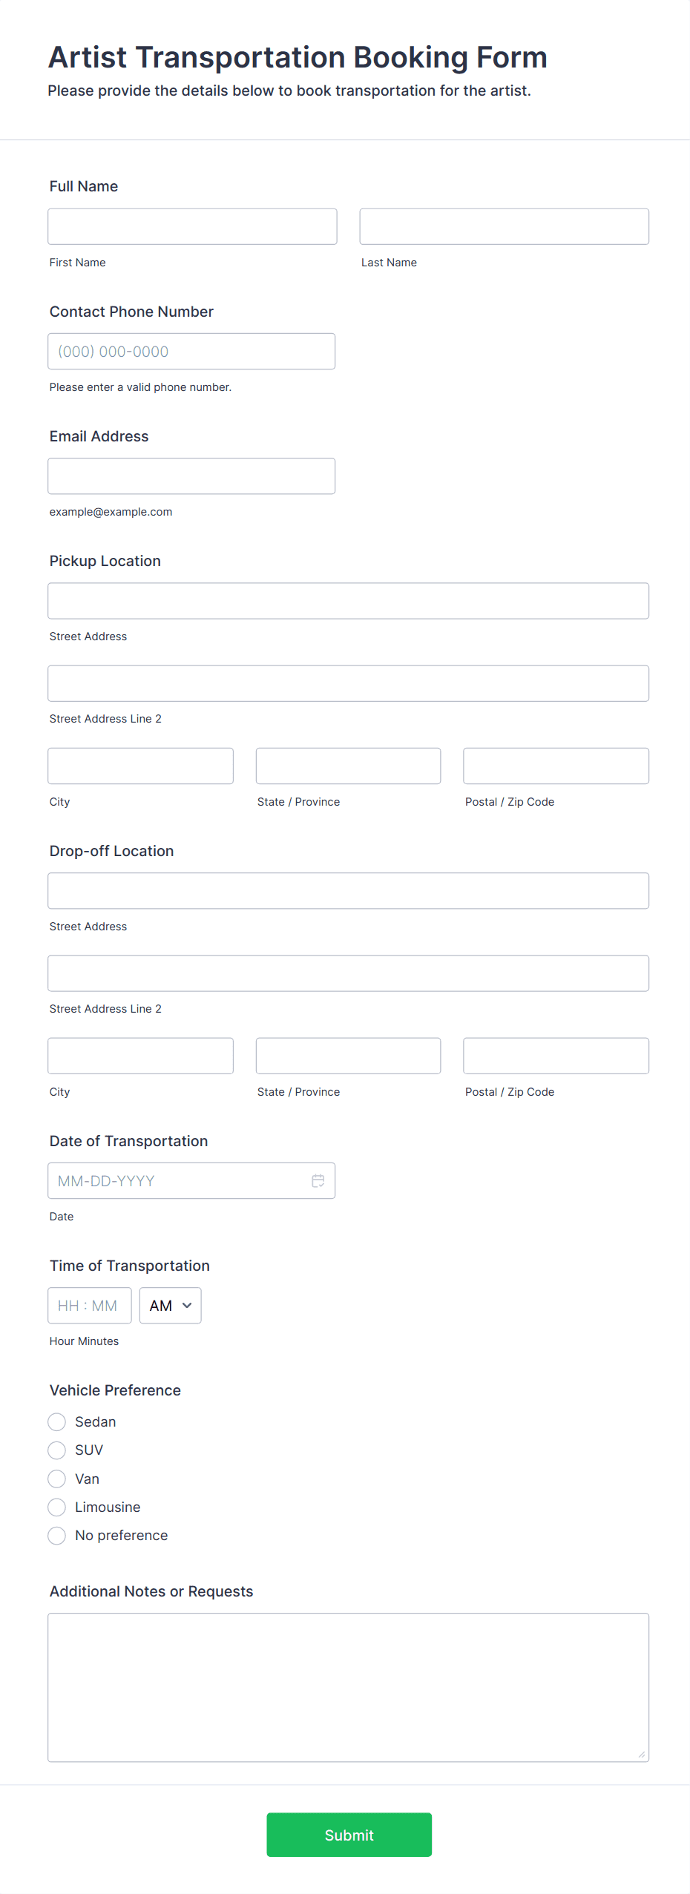690x1894 pixels.
Task: Choose SUV as vehicle preference
Action: (57, 1450)
